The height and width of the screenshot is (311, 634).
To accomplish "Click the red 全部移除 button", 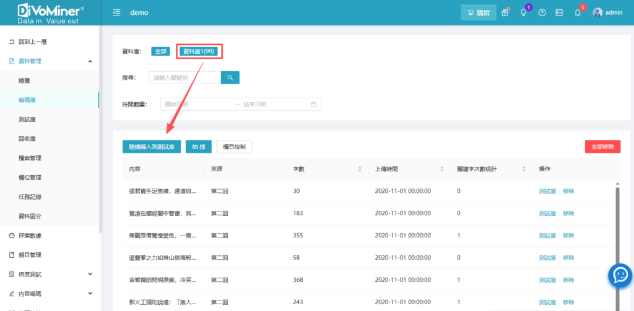I will 602,147.
